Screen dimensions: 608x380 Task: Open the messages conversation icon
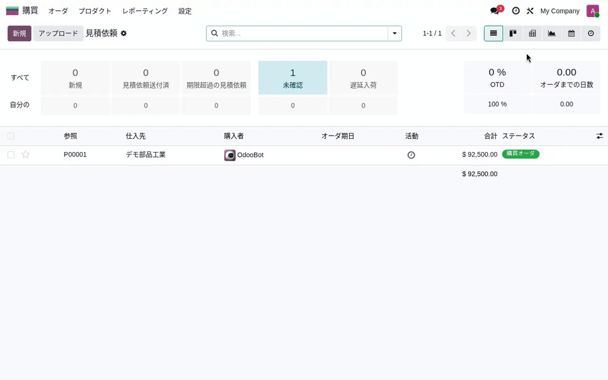(495, 11)
